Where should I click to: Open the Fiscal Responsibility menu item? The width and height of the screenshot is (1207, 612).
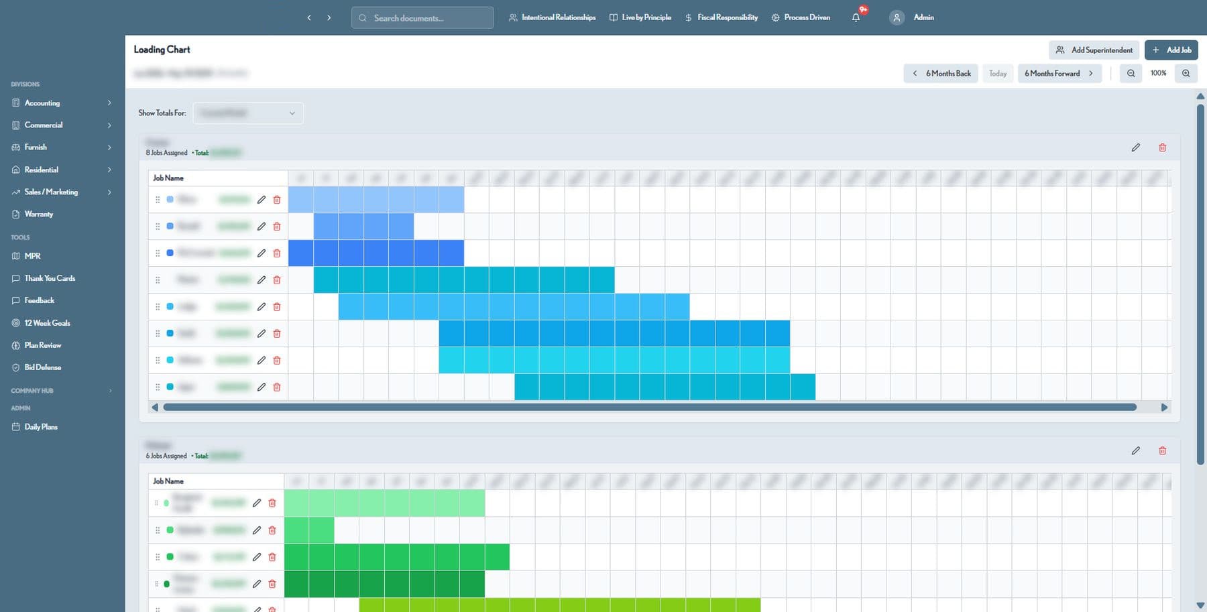click(x=721, y=17)
